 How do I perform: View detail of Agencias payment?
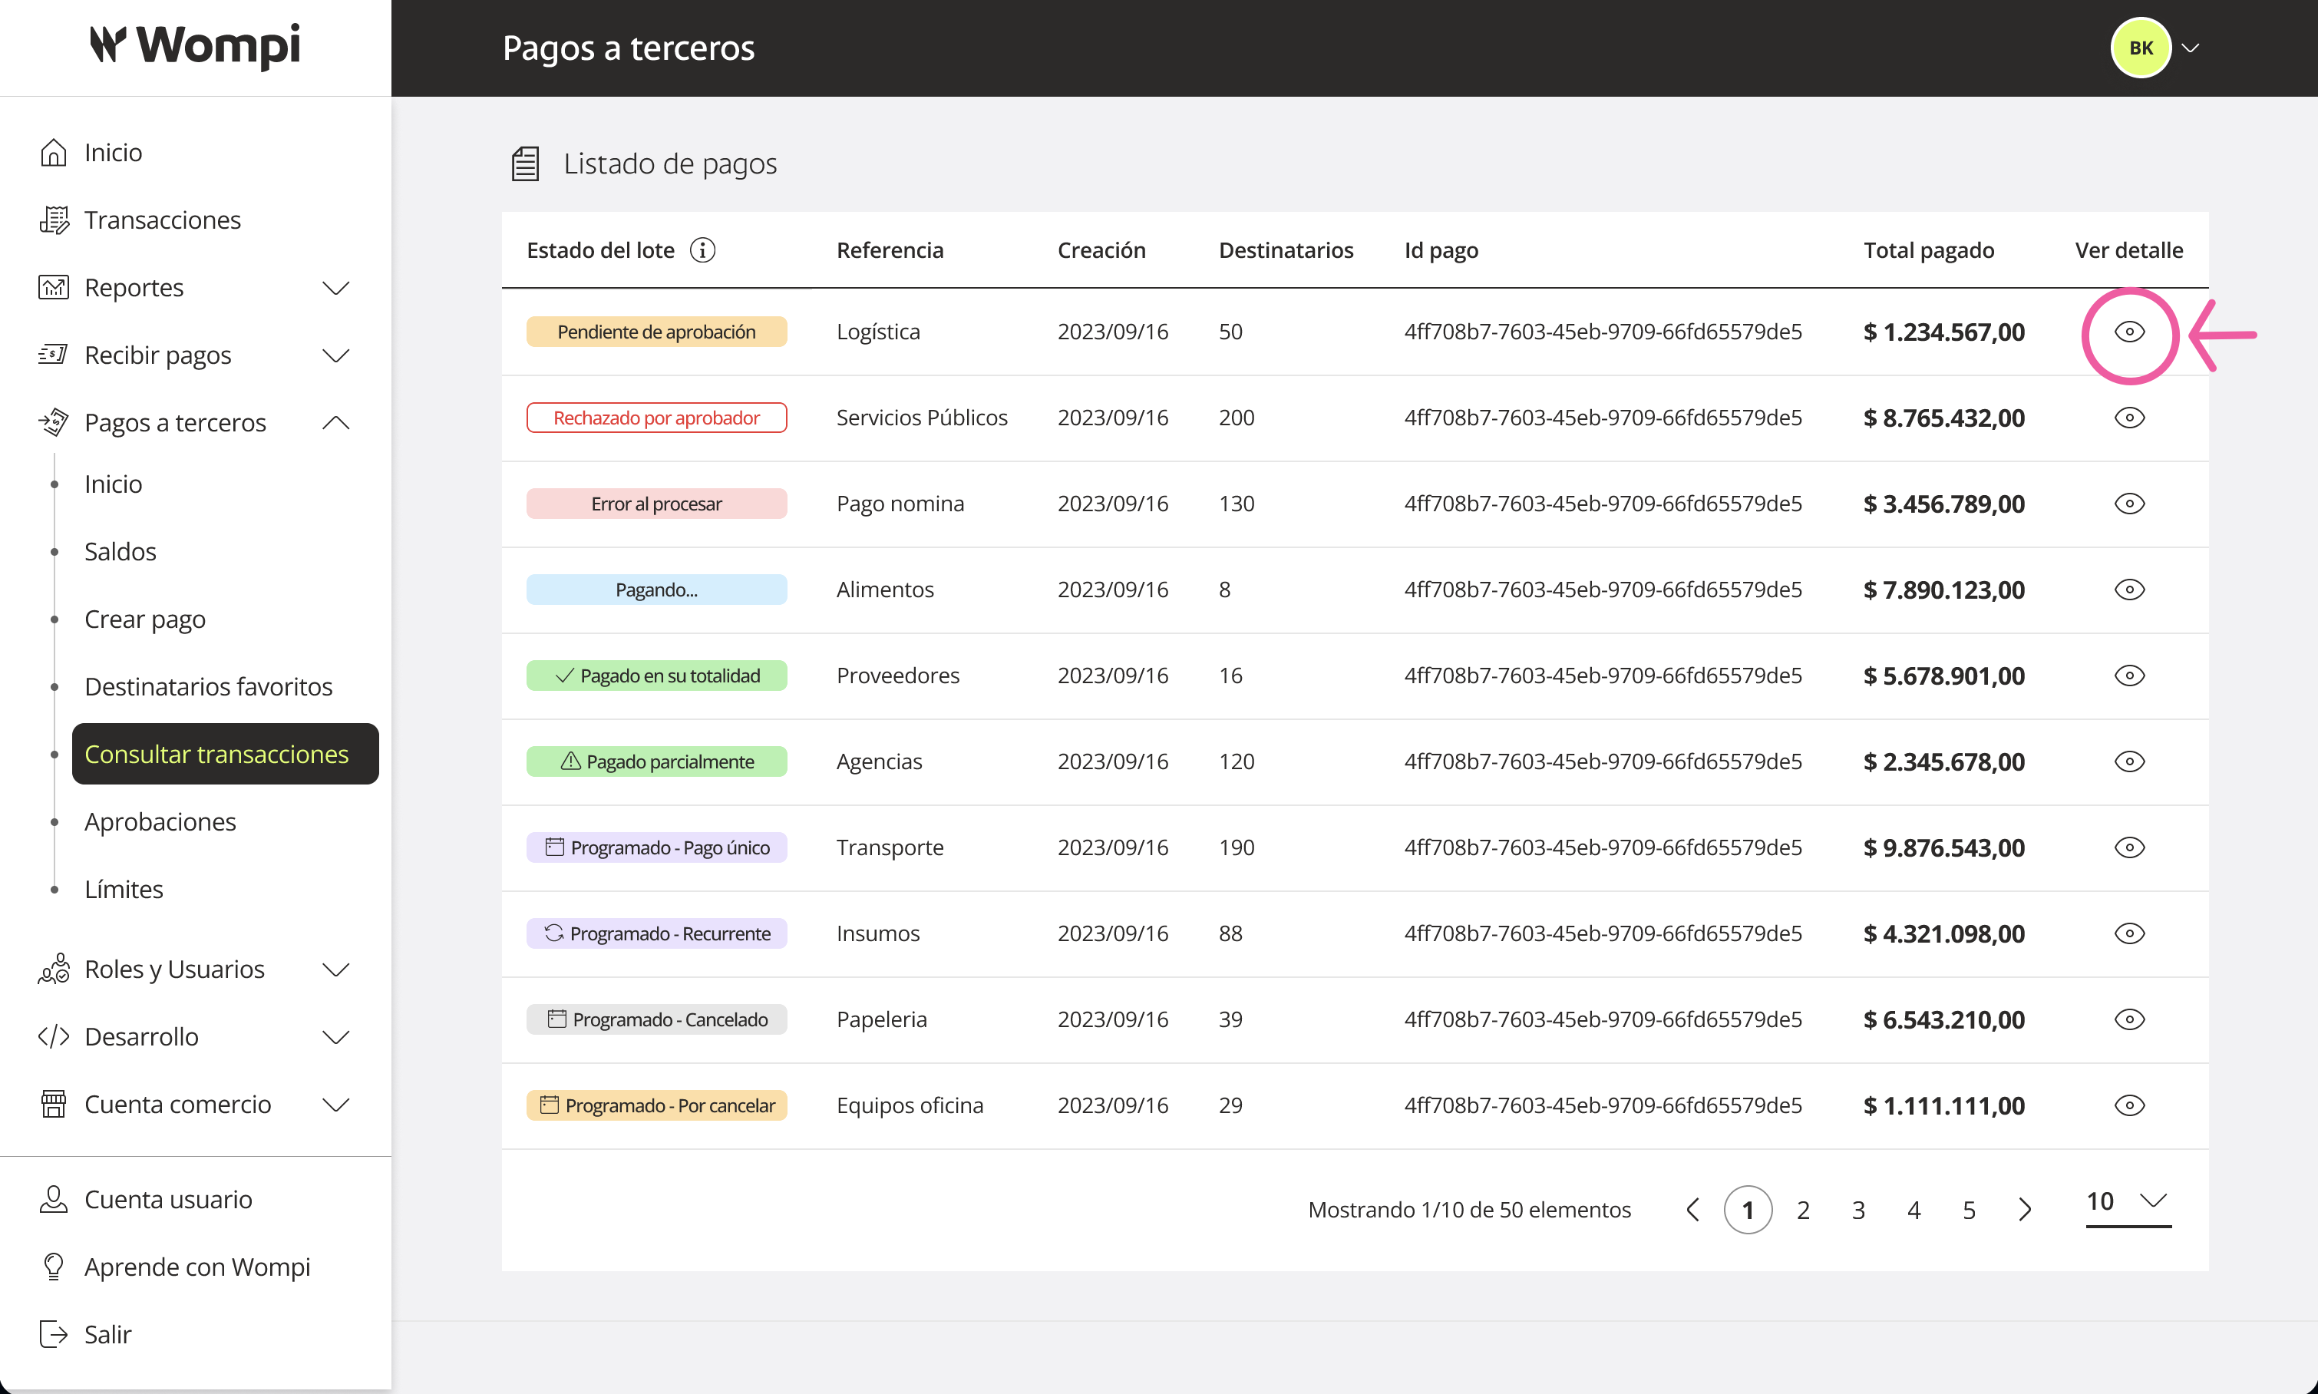click(x=2129, y=761)
